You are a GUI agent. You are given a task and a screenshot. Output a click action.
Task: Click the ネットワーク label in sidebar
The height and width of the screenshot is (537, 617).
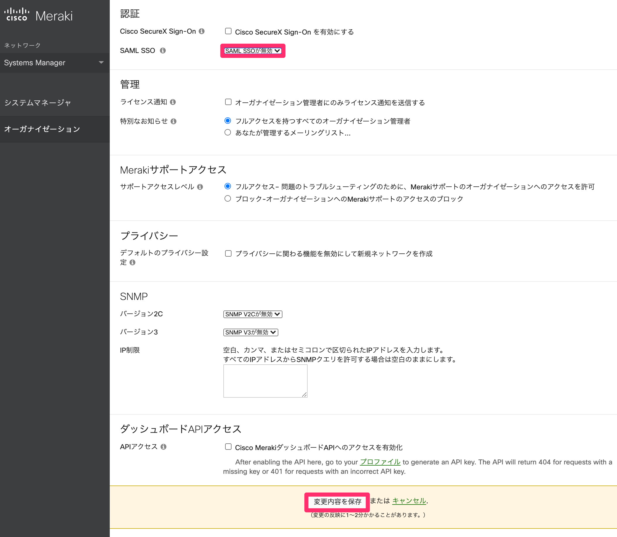23,45
